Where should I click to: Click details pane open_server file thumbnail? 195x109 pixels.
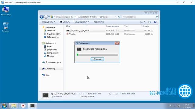pos(45,96)
